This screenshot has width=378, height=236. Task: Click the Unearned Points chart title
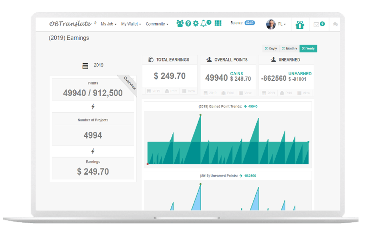(x=219, y=176)
